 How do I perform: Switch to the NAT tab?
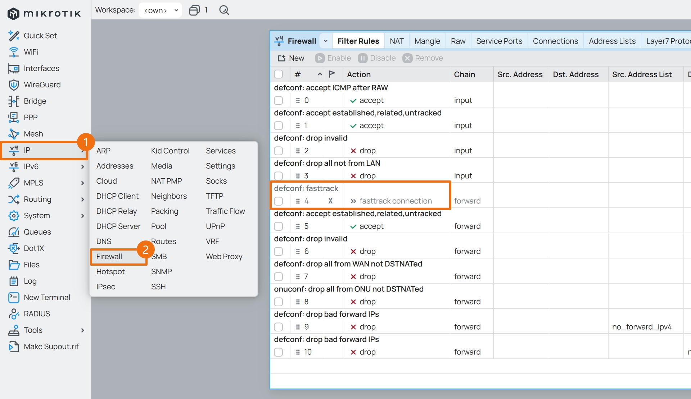397,41
